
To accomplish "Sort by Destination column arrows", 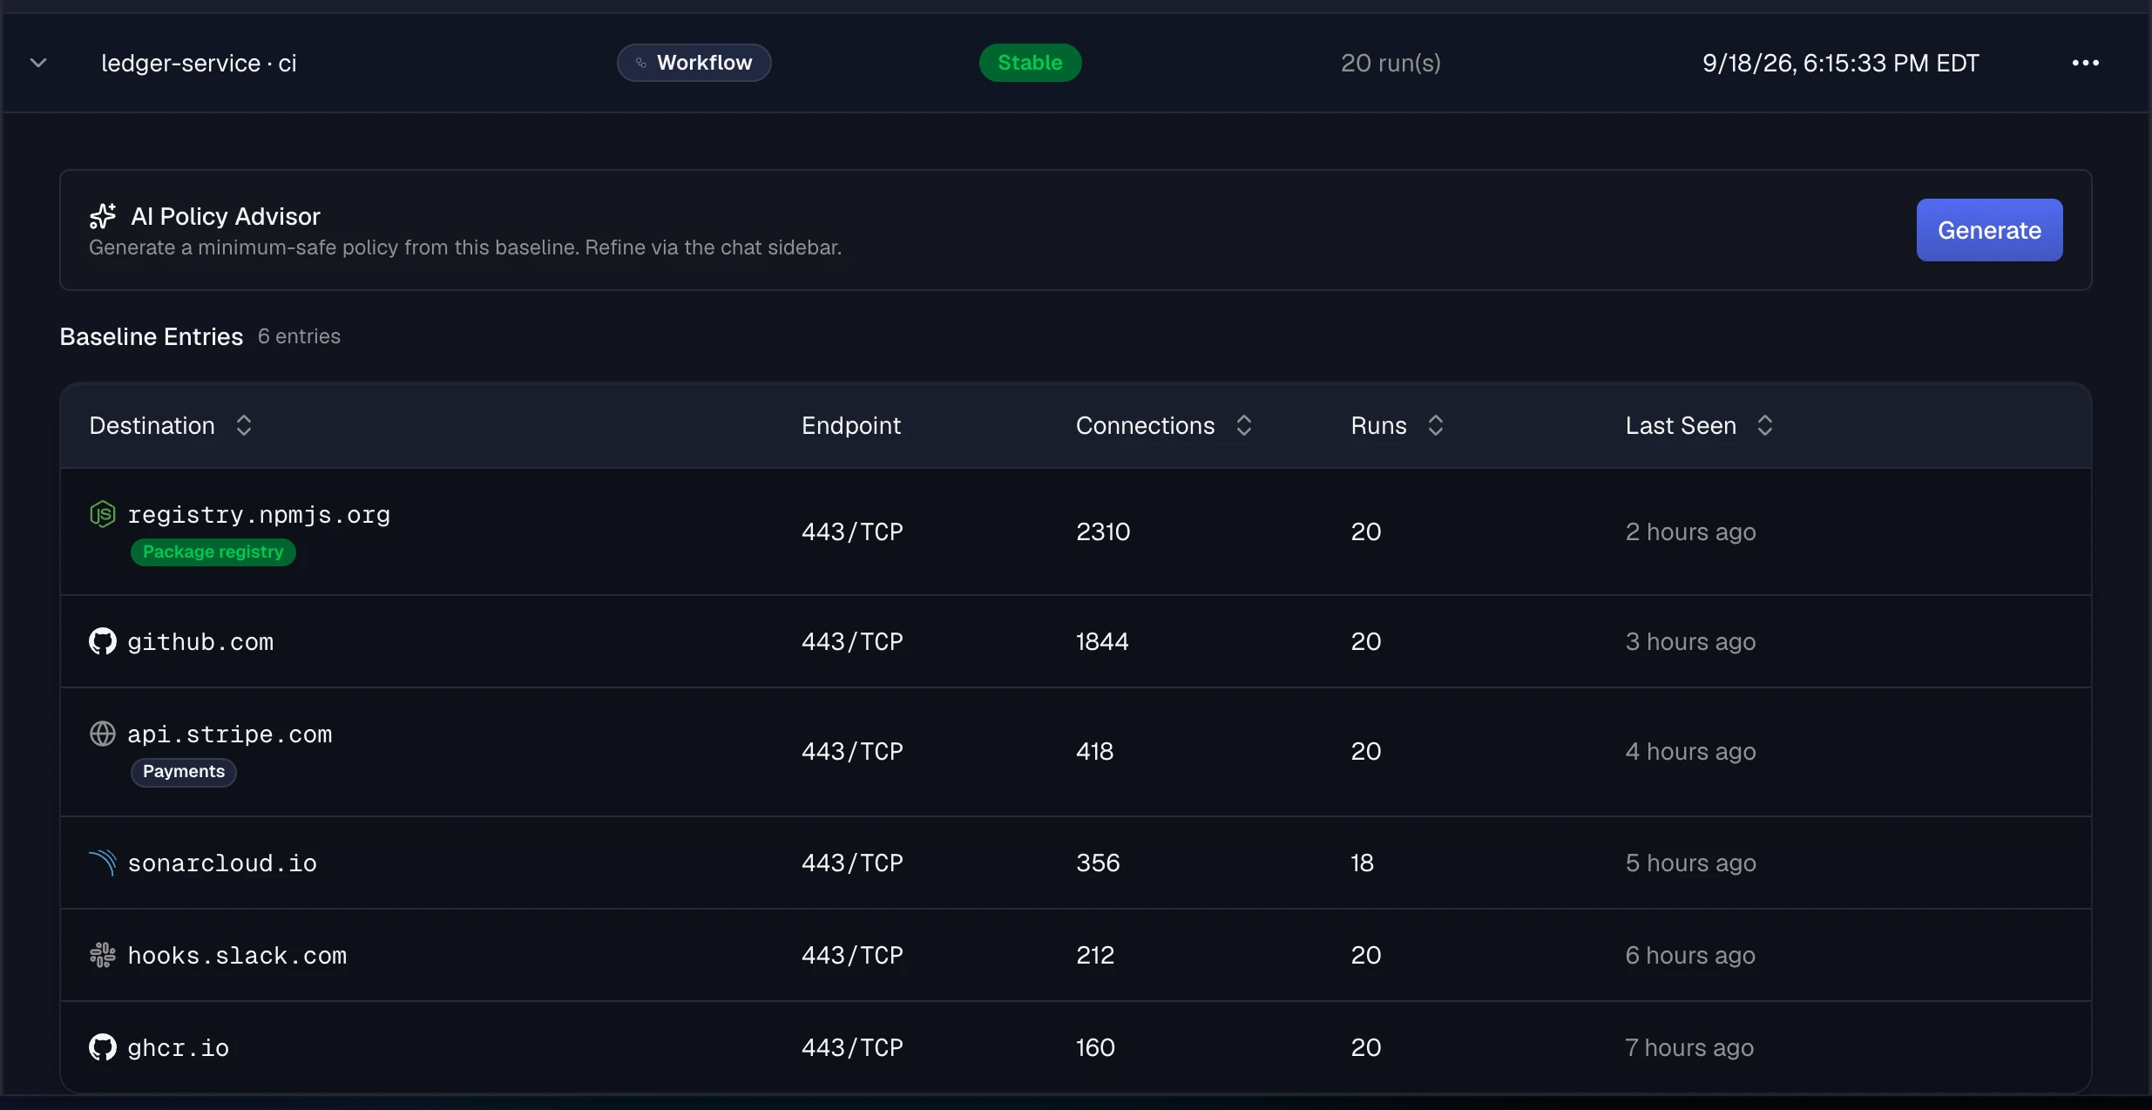I will (244, 425).
